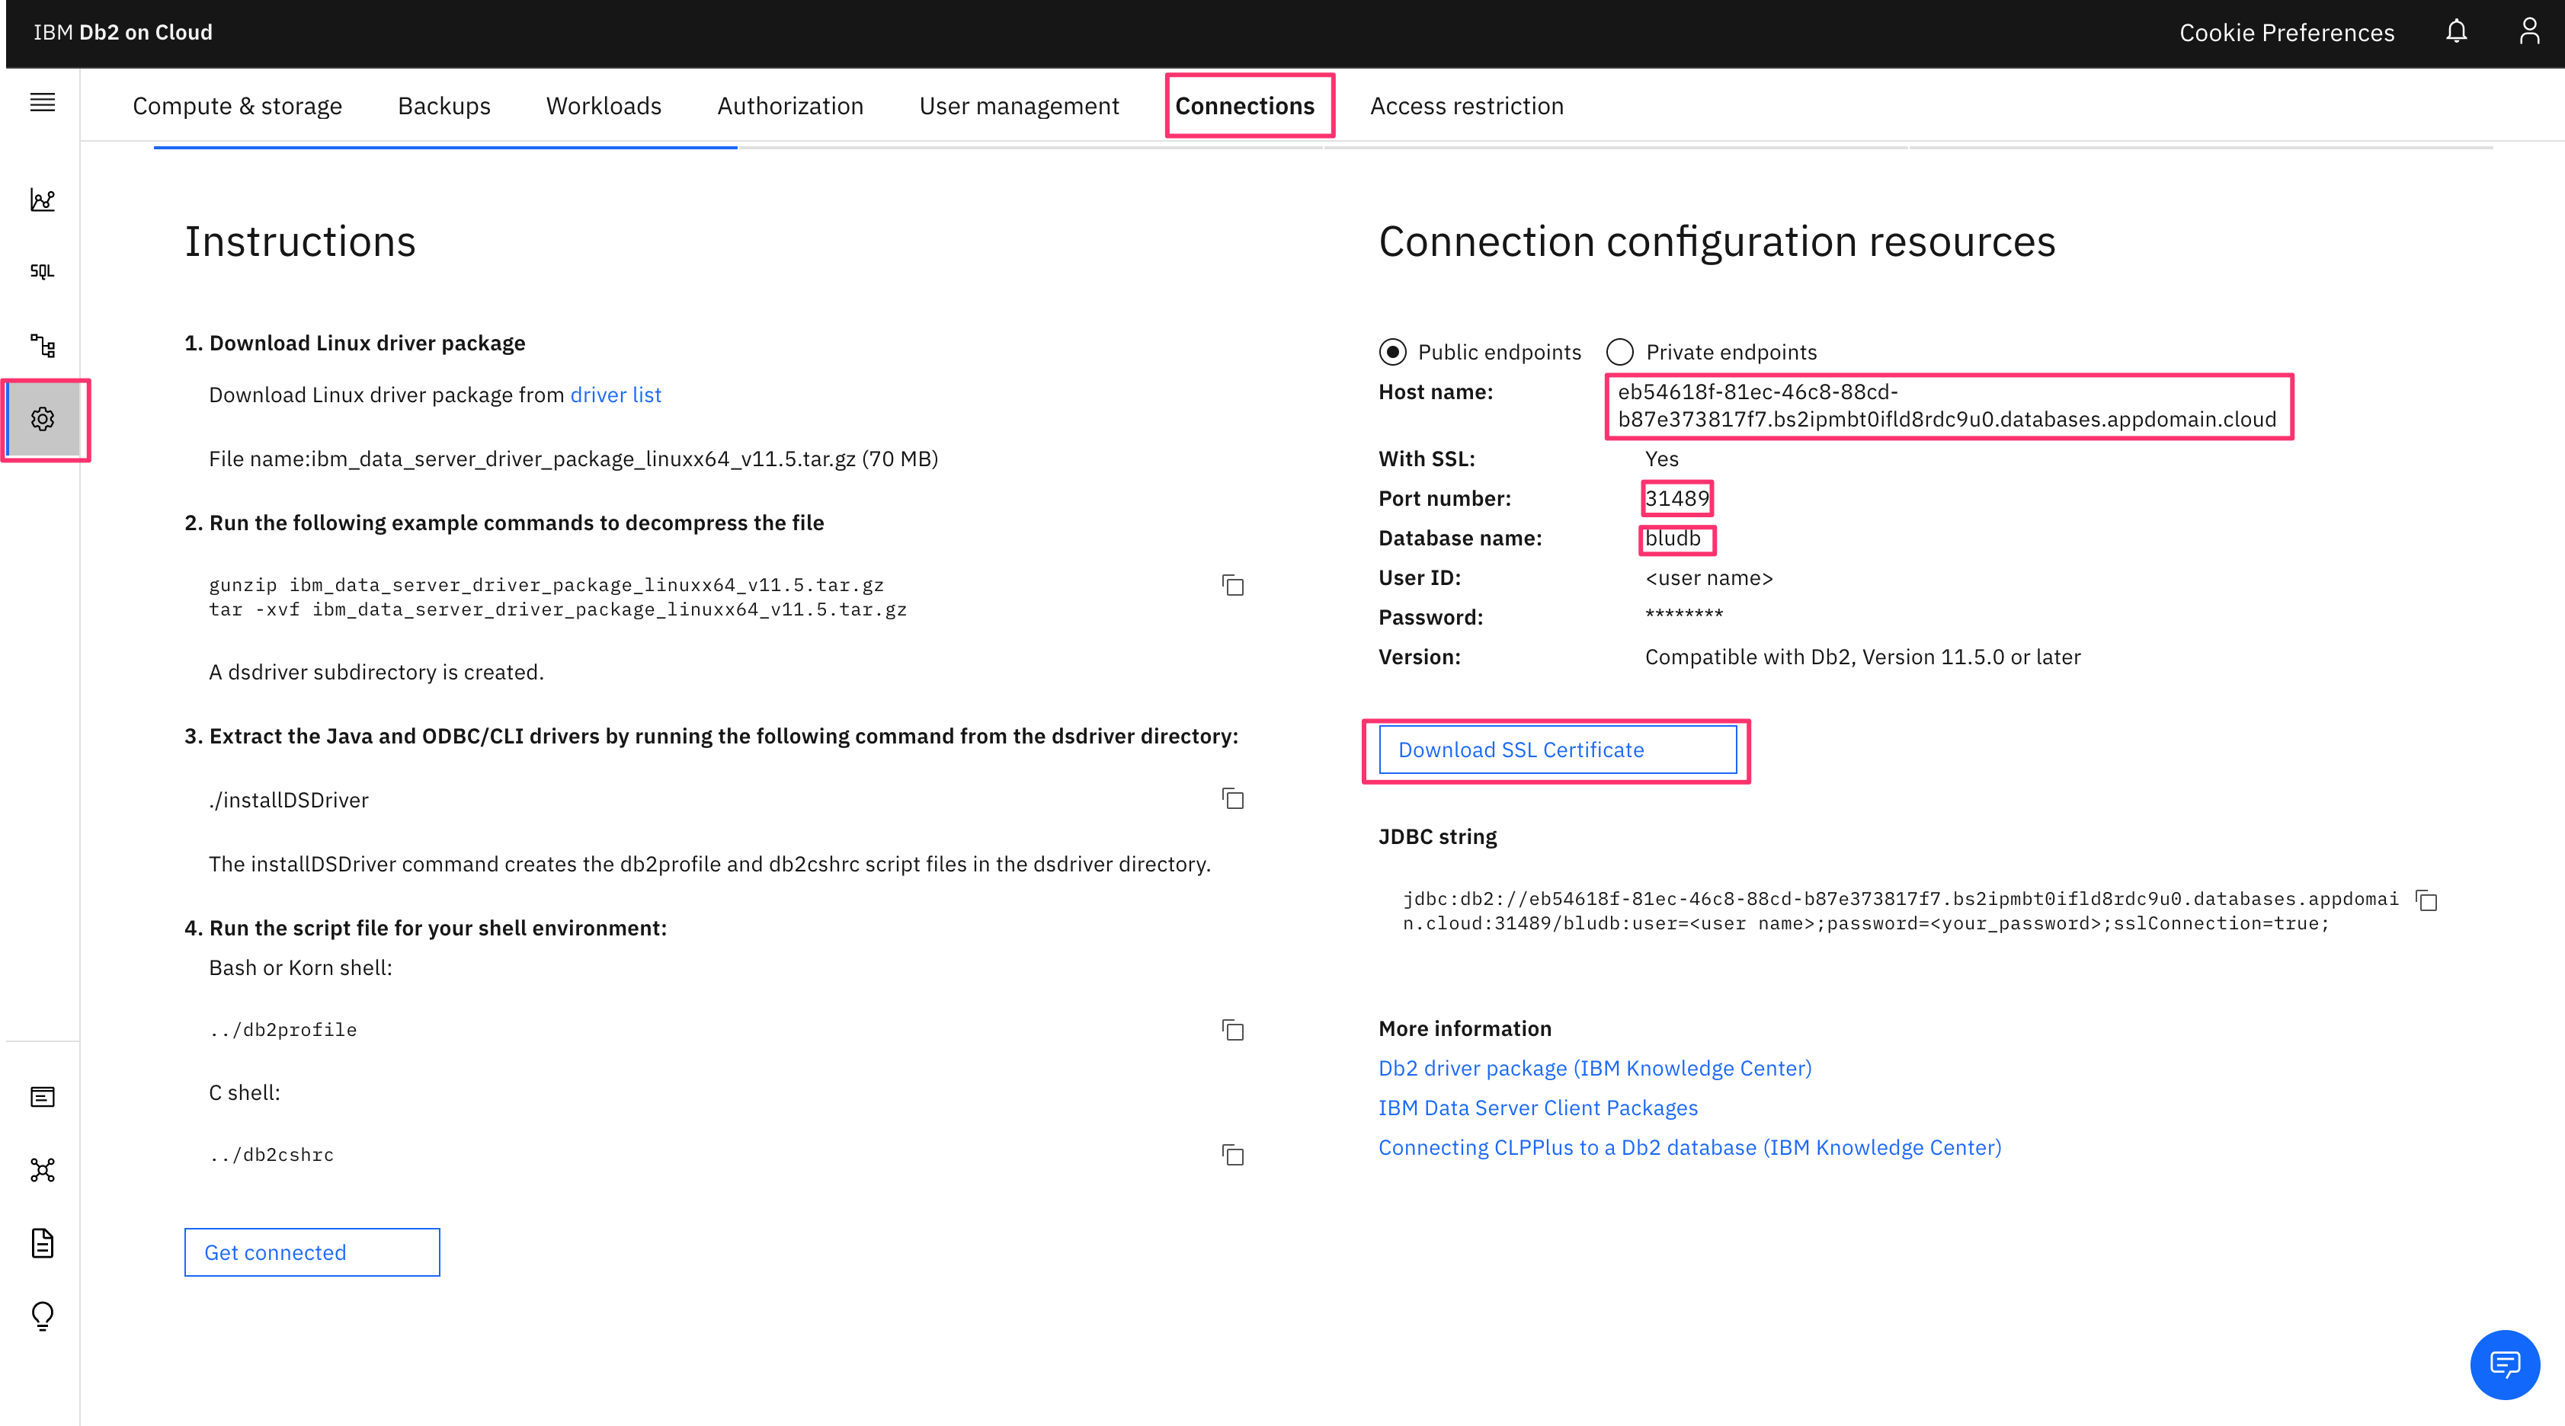The image size is (2565, 1426).
Task: Open the user profile icon
Action: [2528, 32]
